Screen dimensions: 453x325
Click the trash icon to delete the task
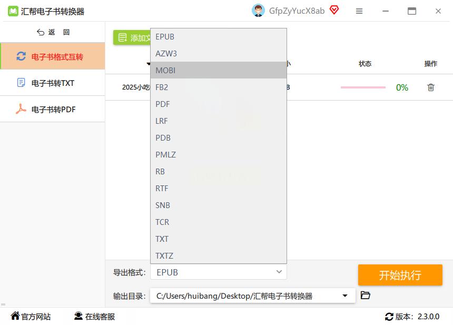[431, 87]
